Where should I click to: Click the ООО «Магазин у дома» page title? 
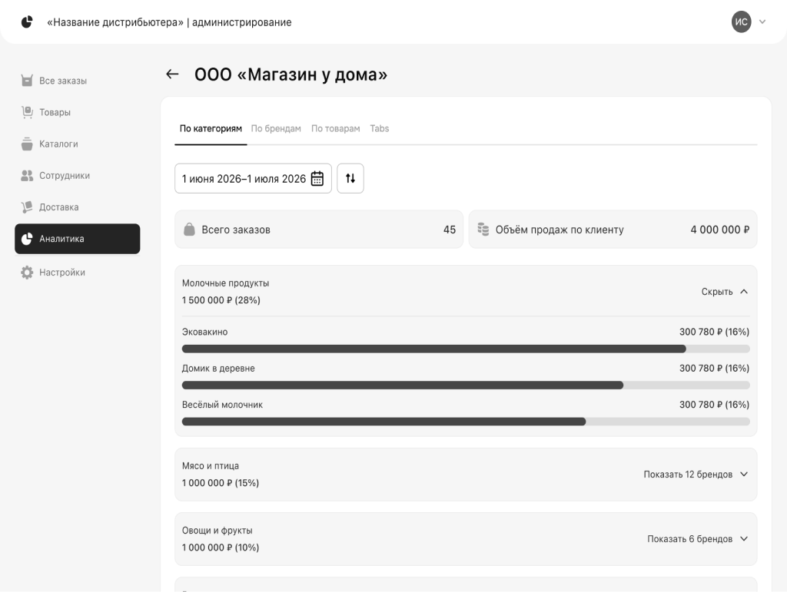point(291,74)
